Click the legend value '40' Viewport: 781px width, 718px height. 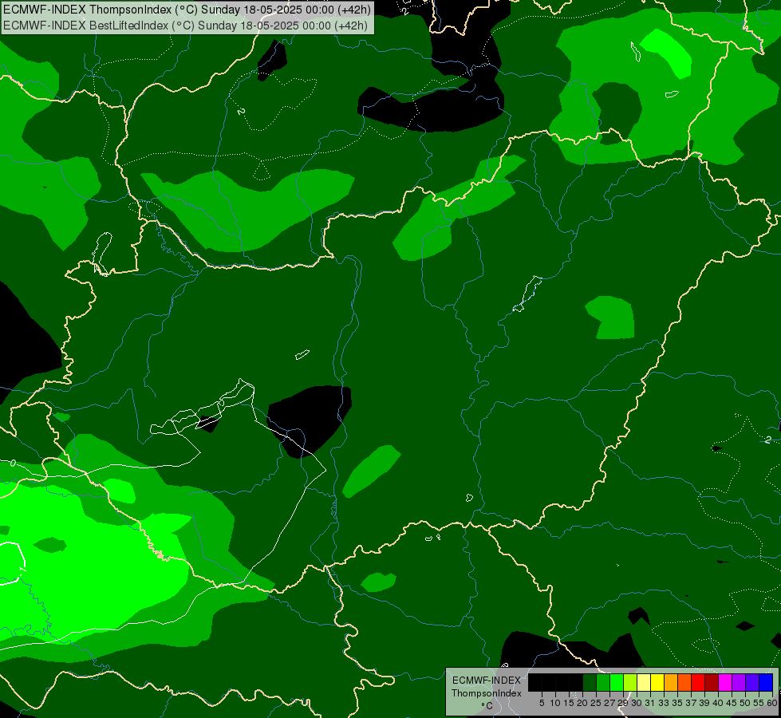[x=718, y=703]
